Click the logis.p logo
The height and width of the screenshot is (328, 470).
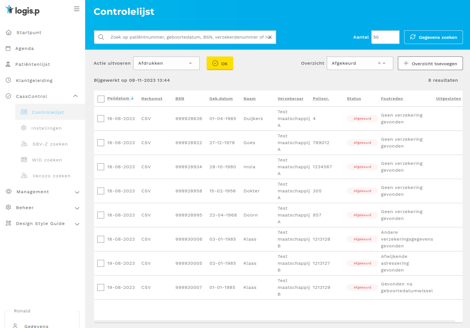22,10
